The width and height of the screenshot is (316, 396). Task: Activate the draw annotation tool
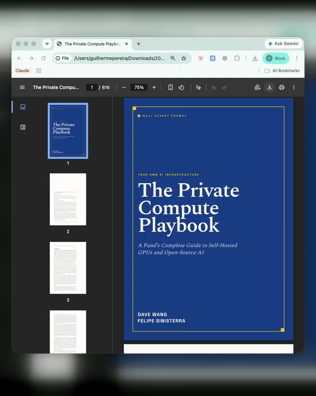[x=198, y=88]
